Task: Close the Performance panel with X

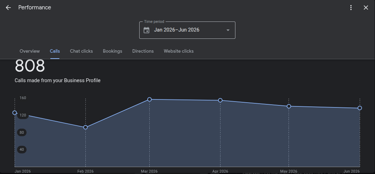Action: pos(366,8)
